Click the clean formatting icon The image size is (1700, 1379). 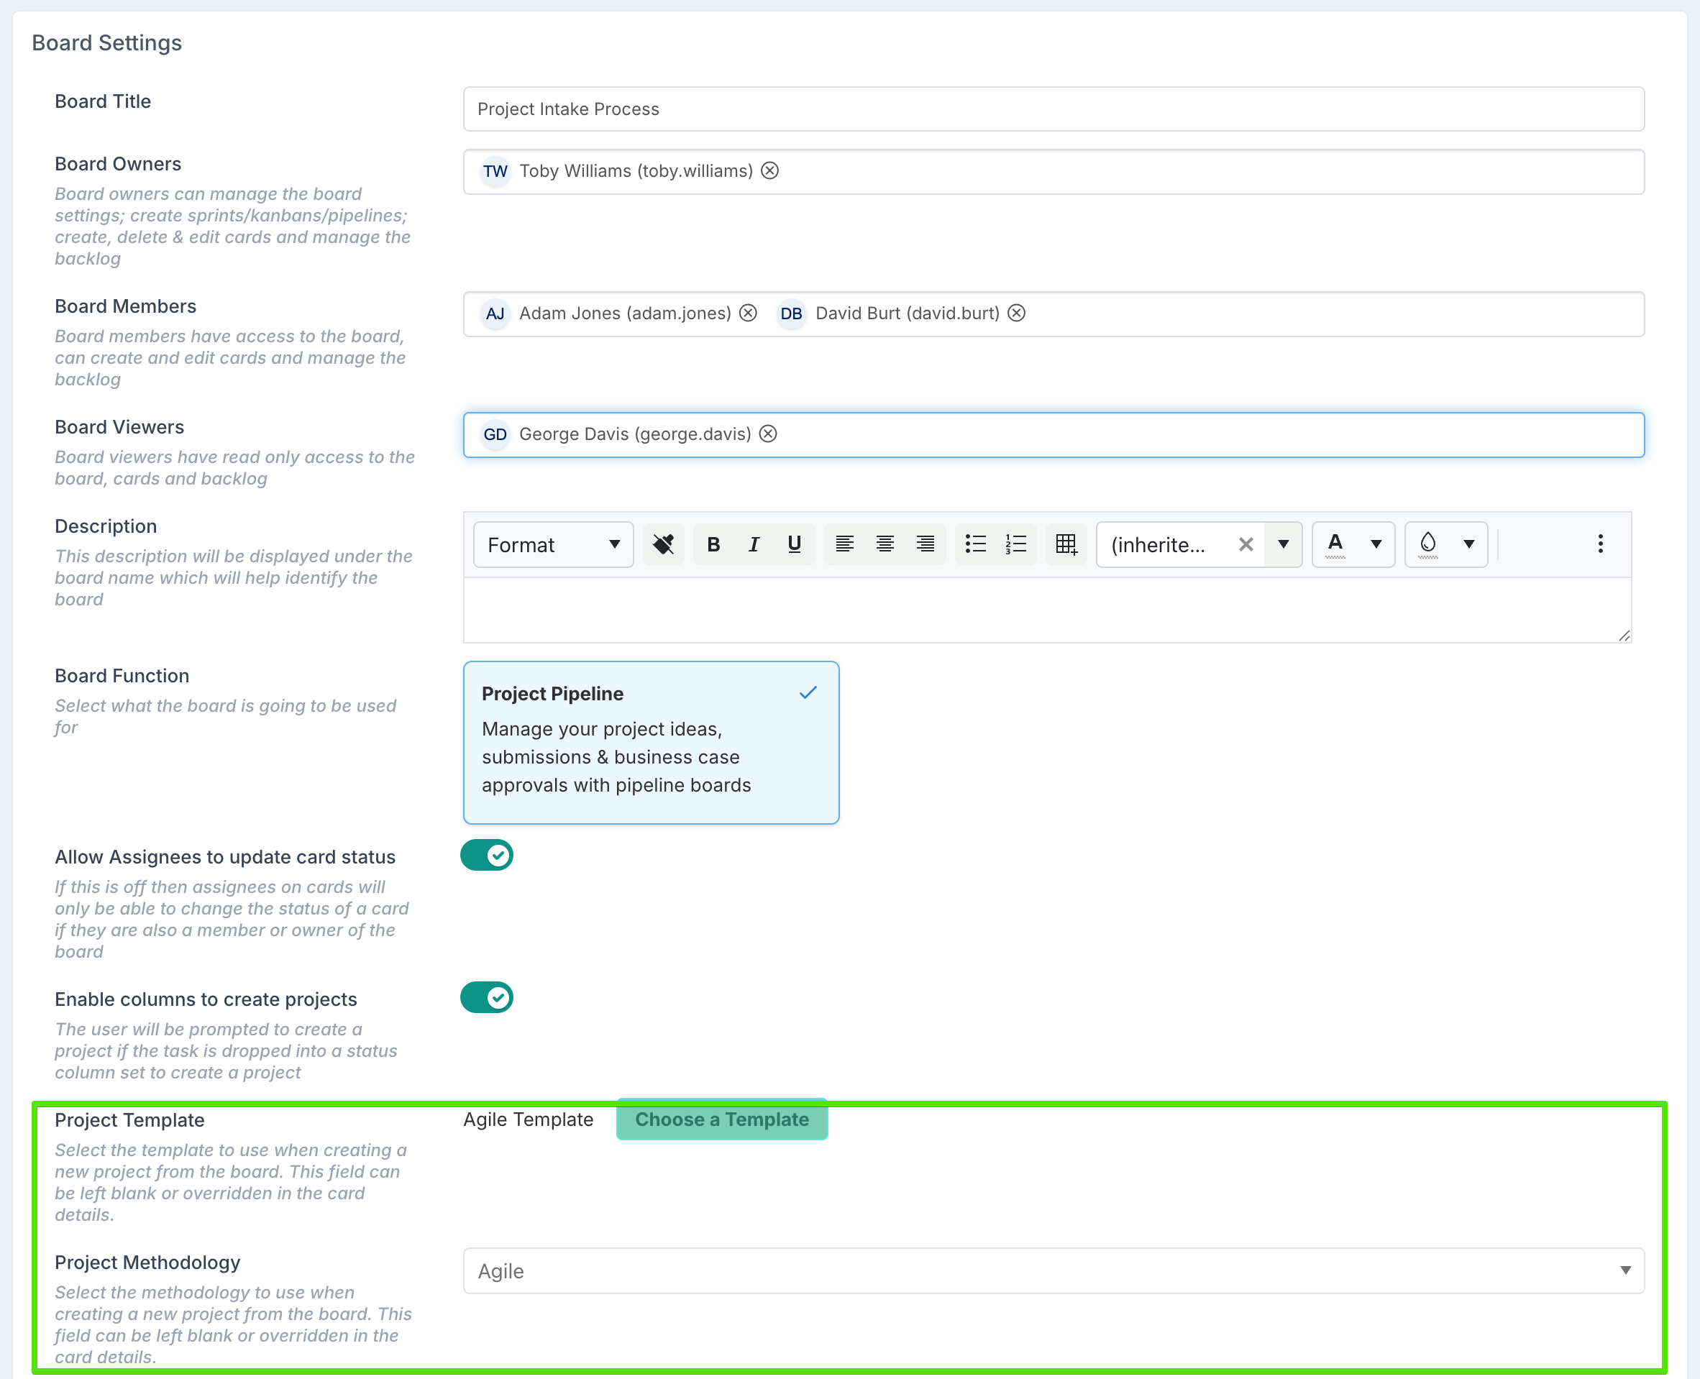[662, 544]
